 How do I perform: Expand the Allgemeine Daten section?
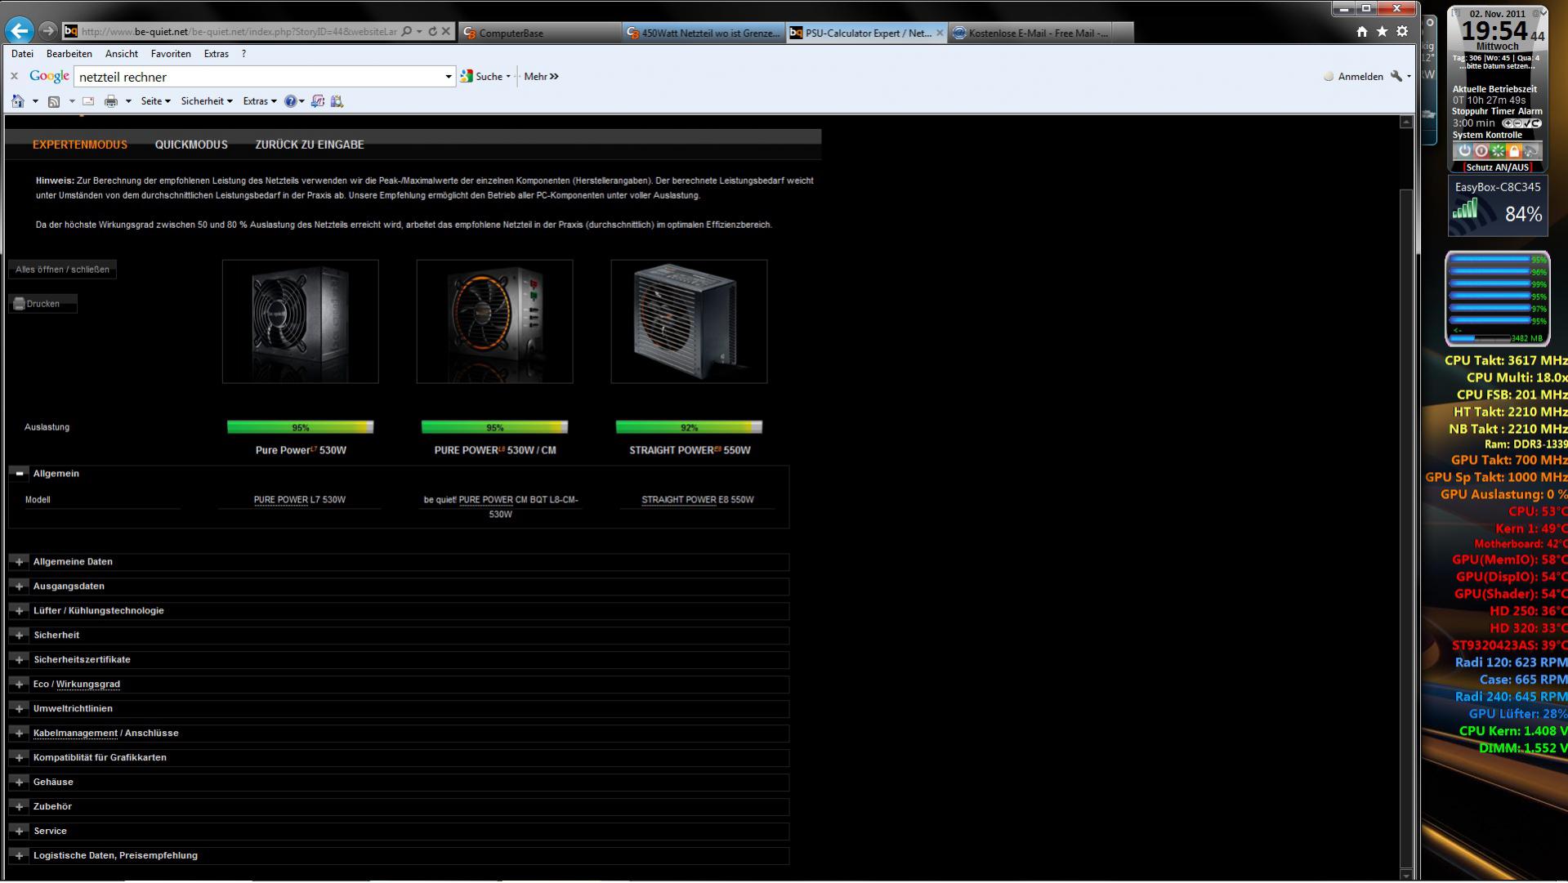[x=20, y=562]
